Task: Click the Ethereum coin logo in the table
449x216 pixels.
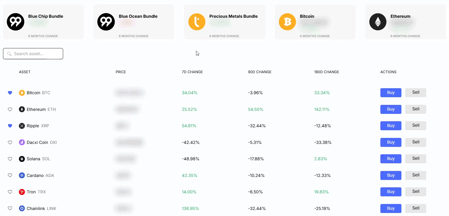Action: [x=22, y=109]
